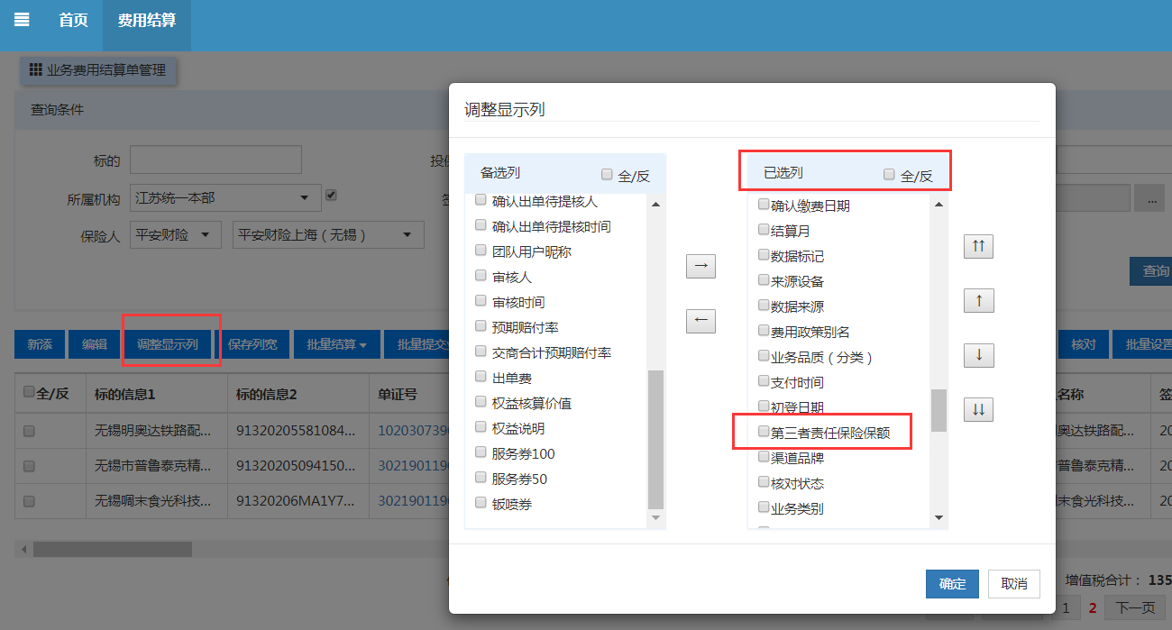Check 结算月 in 已选列
Image resolution: width=1172 pixels, height=630 pixels.
pos(765,230)
